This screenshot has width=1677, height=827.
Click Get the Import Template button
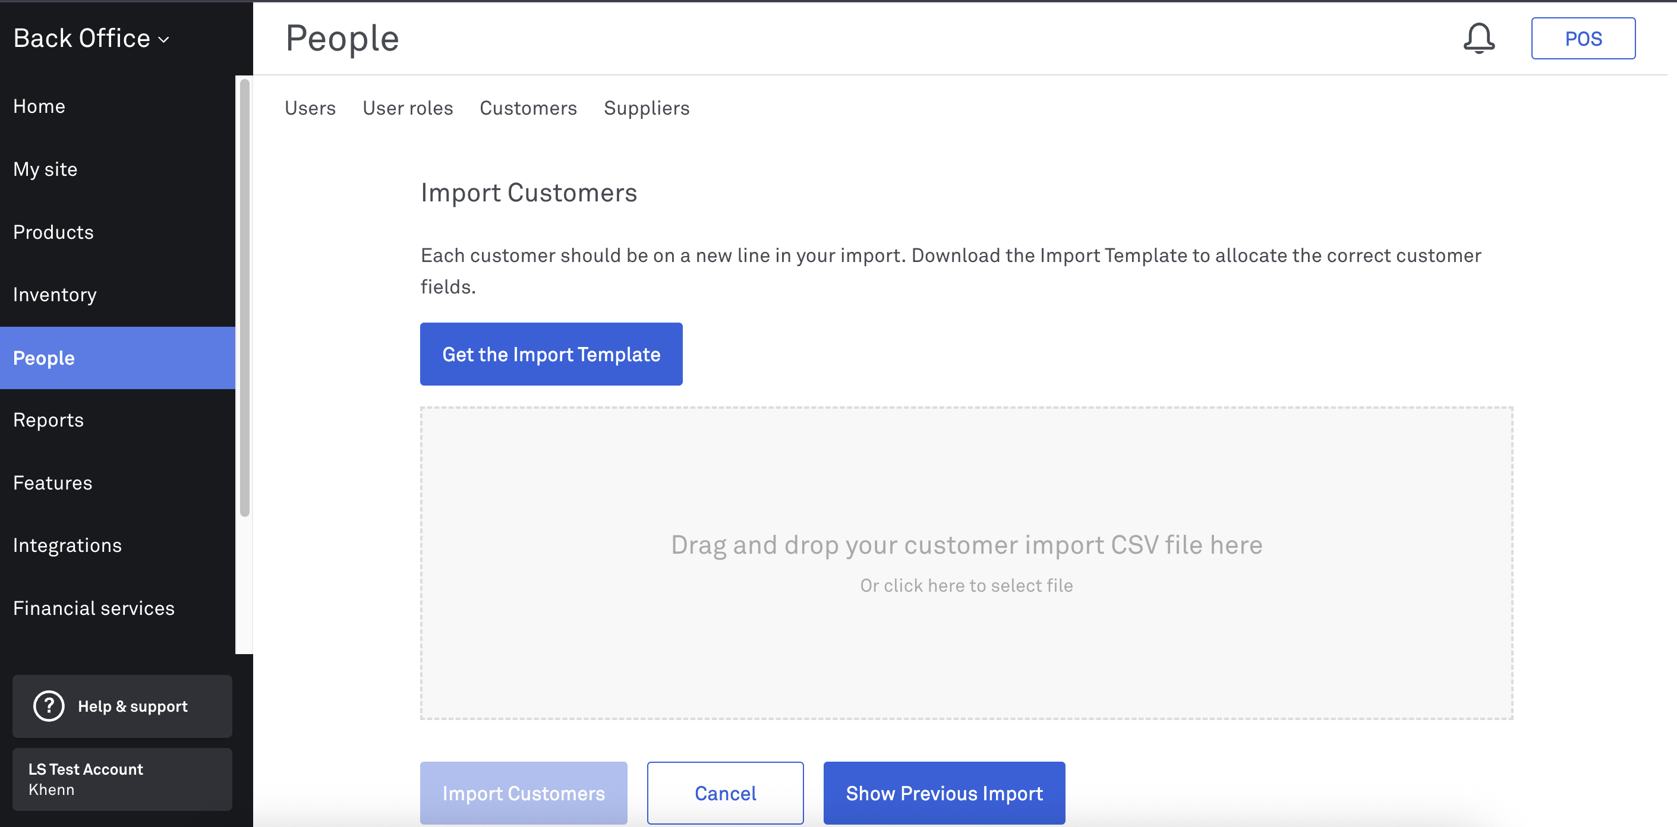coord(551,354)
